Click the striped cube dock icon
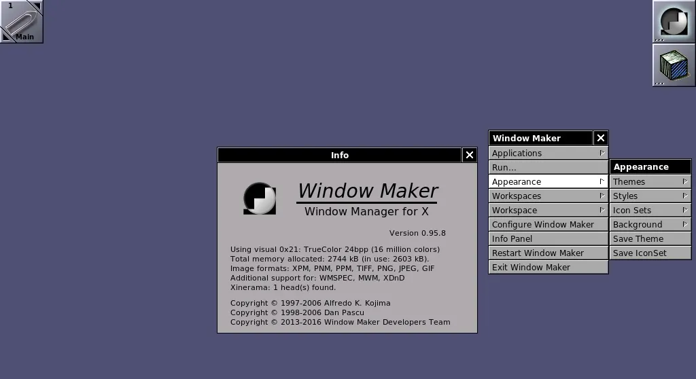 pos(674,65)
